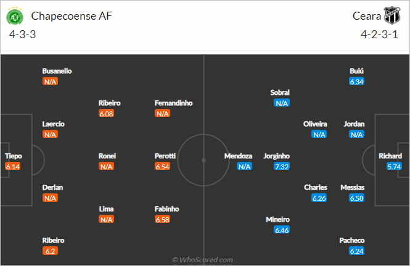Image resolution: width=410 pixels, height=266 pixels.
Task: Click player Laercio's name
Action: pos(54,124)
